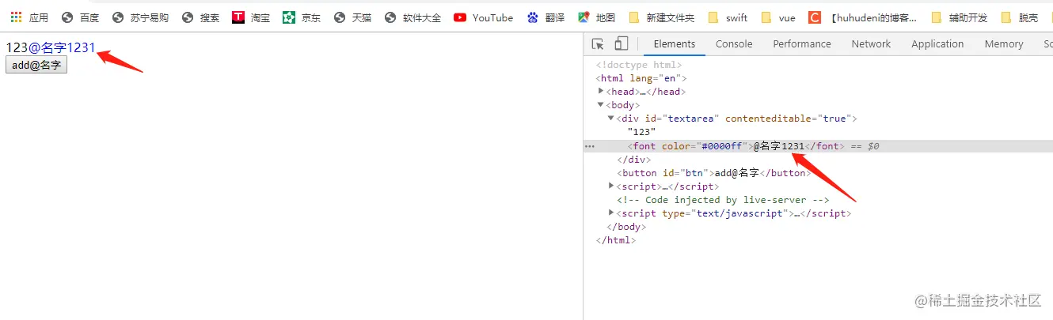Open the 百度 bookmark
This screenshot has width=1053, height=320.
coord(79,17)
